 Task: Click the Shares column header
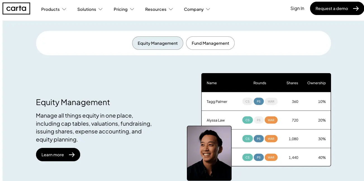click(292, 83)
